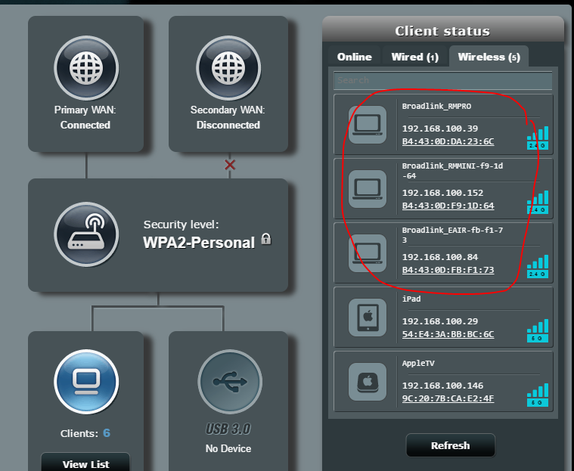This screenshot has width=574, height=471.
Task: Open the client View List button
Action: (85, 463)
